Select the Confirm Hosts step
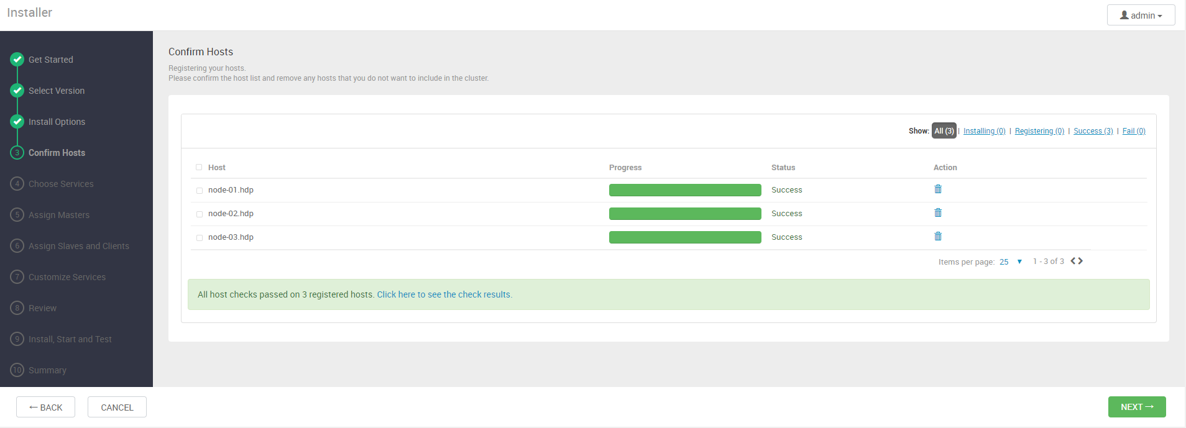The image size is (1186, 428). click(x=57, y=153)
